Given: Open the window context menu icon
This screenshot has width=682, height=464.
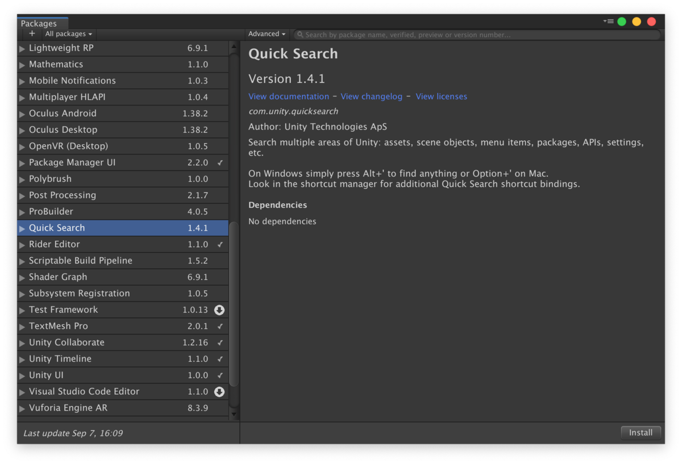Looking at the screenshot, I should (609, 22).
